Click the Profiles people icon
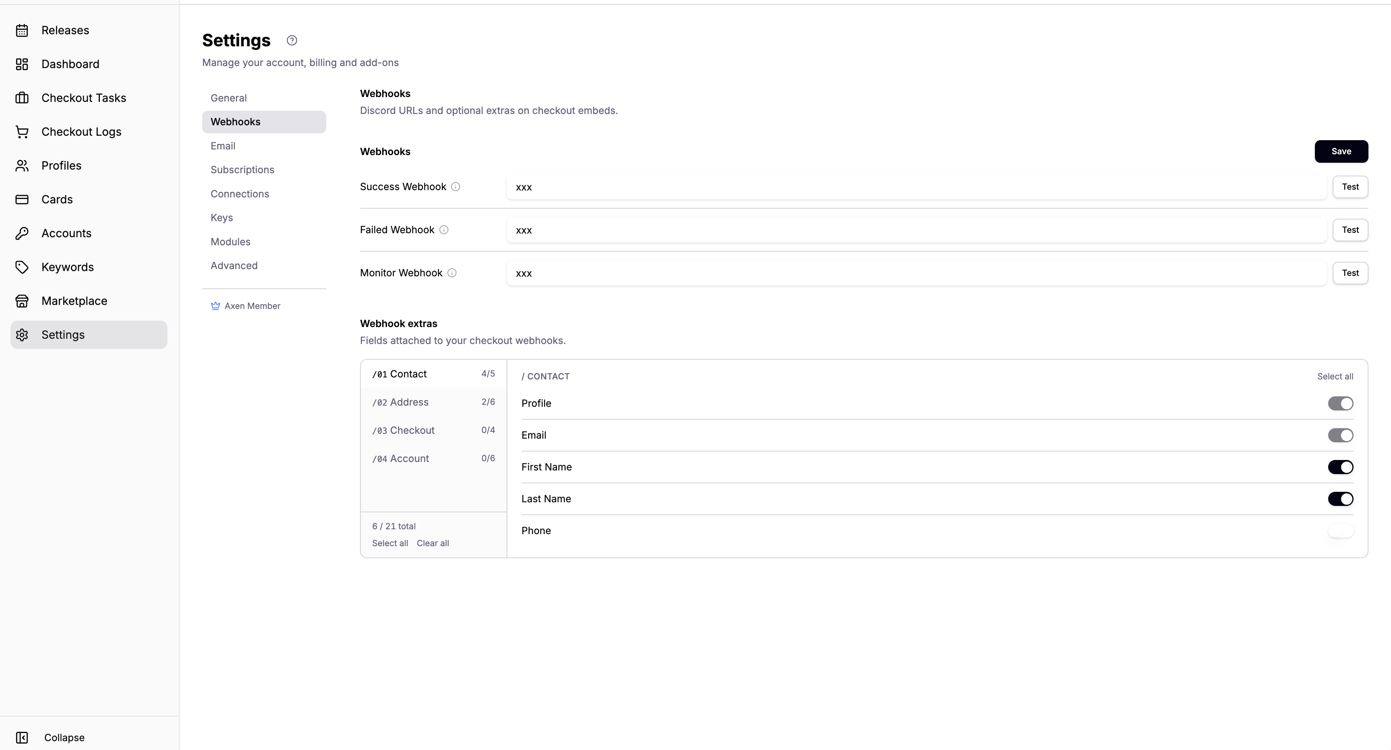Image resolution: width=1391 pixels, height=750 pixels. 22,166
